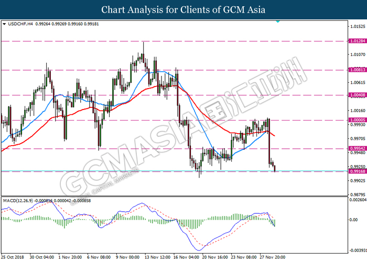Click the 1.01284 price level label
367x262 pixels.
point(358,41)
